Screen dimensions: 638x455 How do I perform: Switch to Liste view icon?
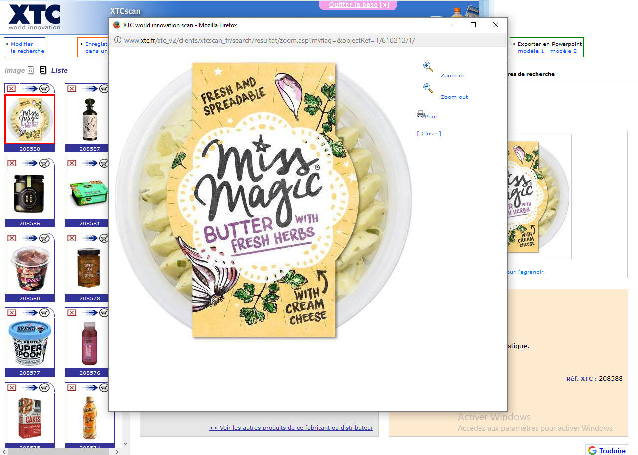[x=43, y=70]
